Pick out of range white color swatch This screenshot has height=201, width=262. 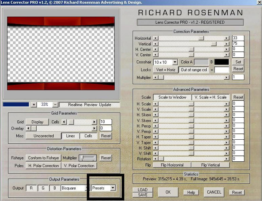[x=222, y=70]
